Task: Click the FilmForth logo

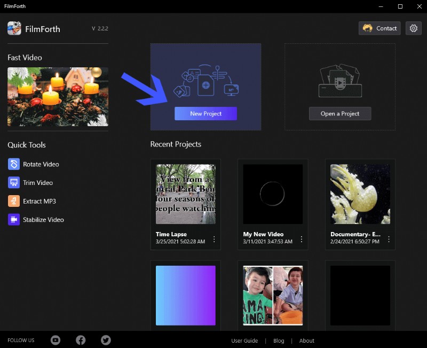Action: (x=13, y=28)
